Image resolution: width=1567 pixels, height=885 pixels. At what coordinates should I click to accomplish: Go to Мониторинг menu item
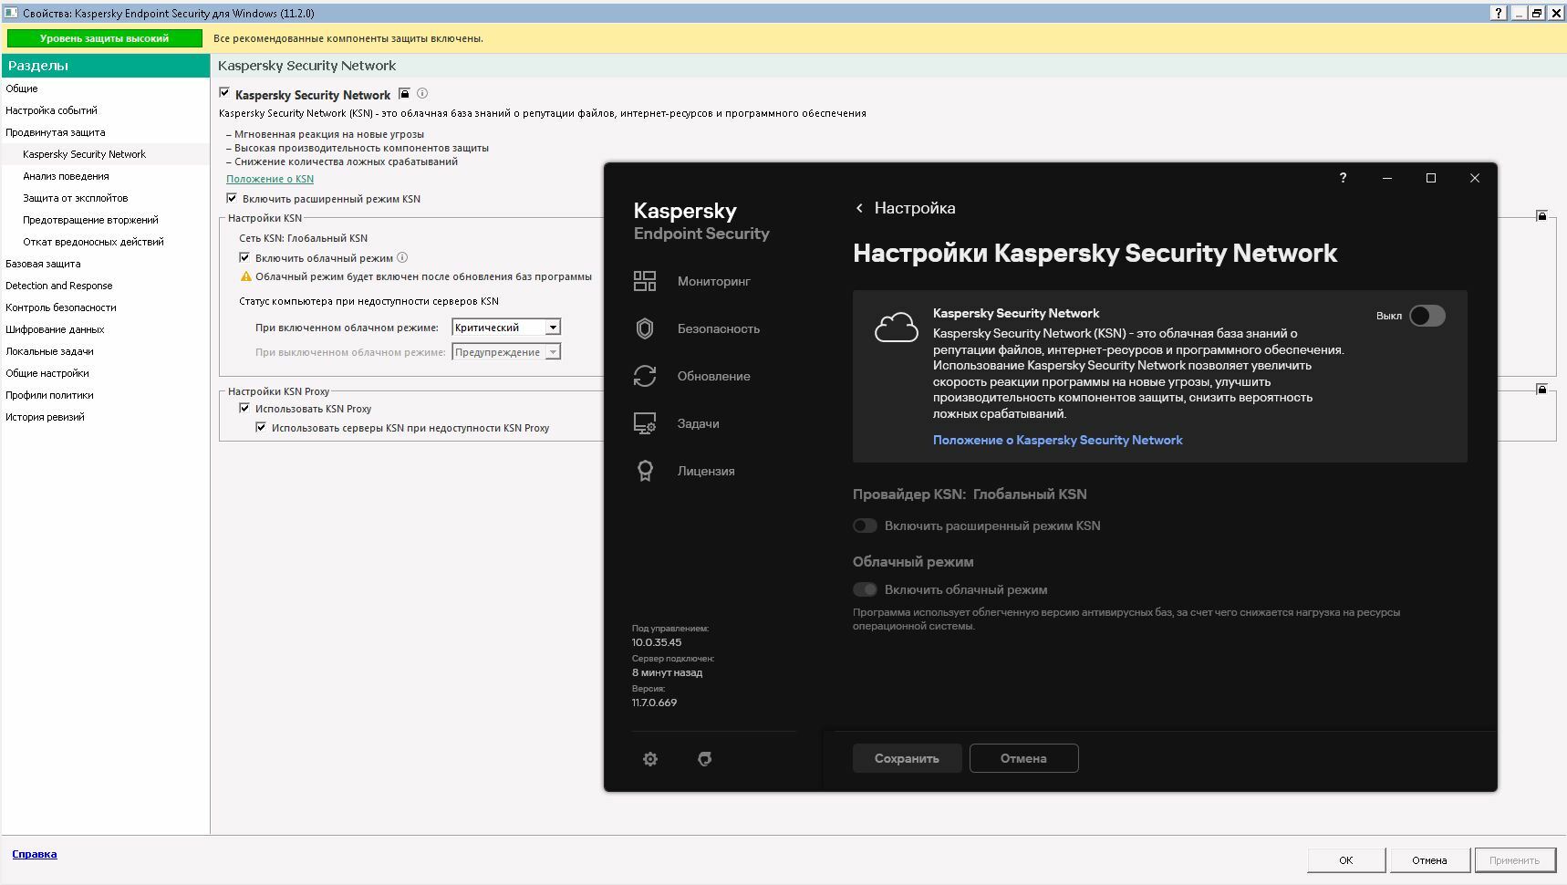click(x=713, y=281)
